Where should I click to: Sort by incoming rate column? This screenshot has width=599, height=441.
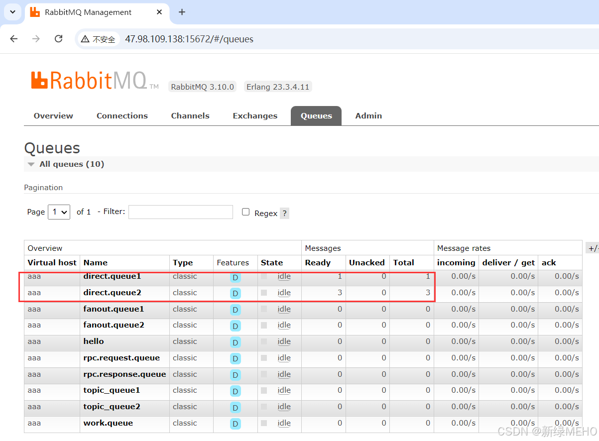click(456, 262)
